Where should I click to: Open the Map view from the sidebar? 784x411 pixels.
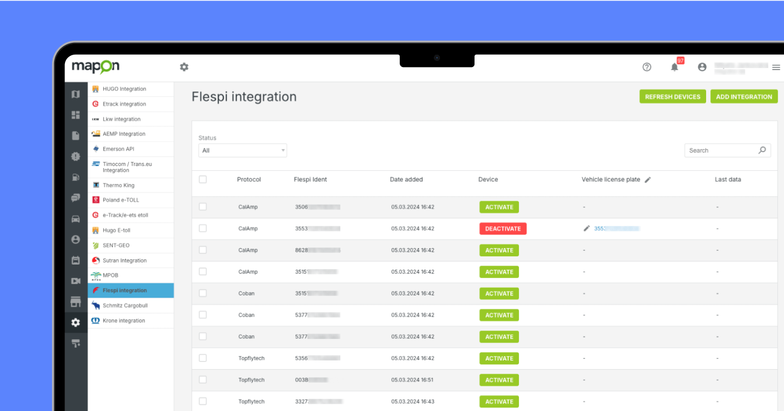76,94
